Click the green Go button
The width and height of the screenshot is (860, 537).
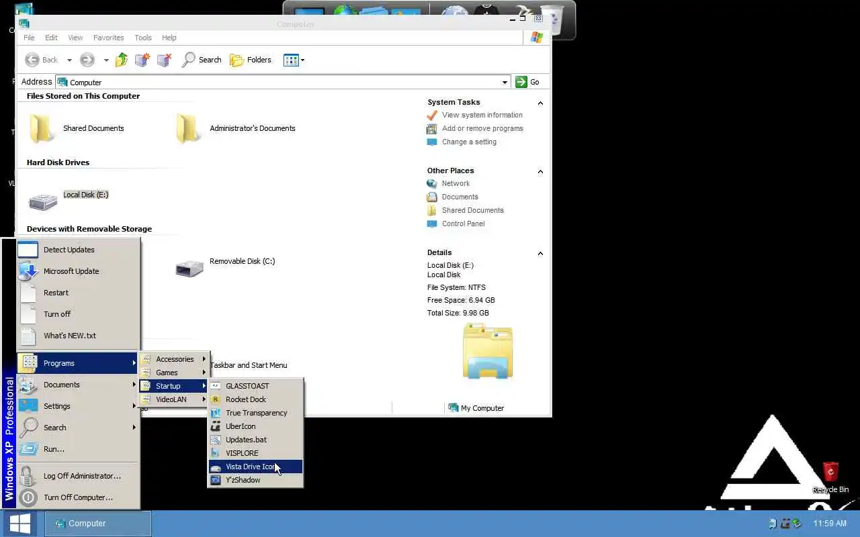point(527,82)
